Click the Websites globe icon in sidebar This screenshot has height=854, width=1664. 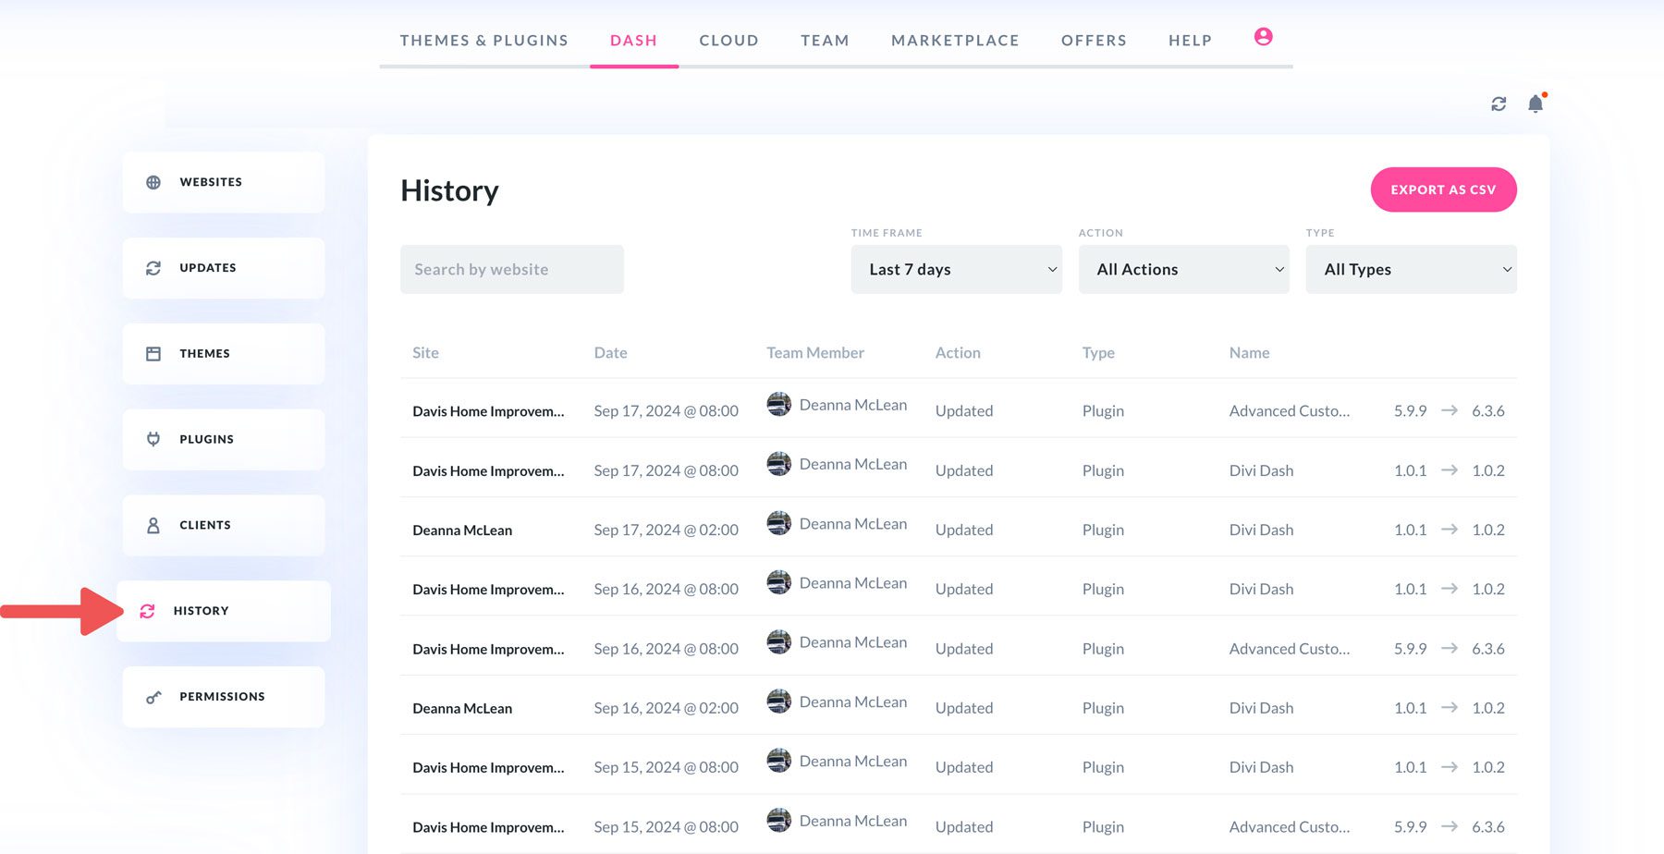coord(153,182)
